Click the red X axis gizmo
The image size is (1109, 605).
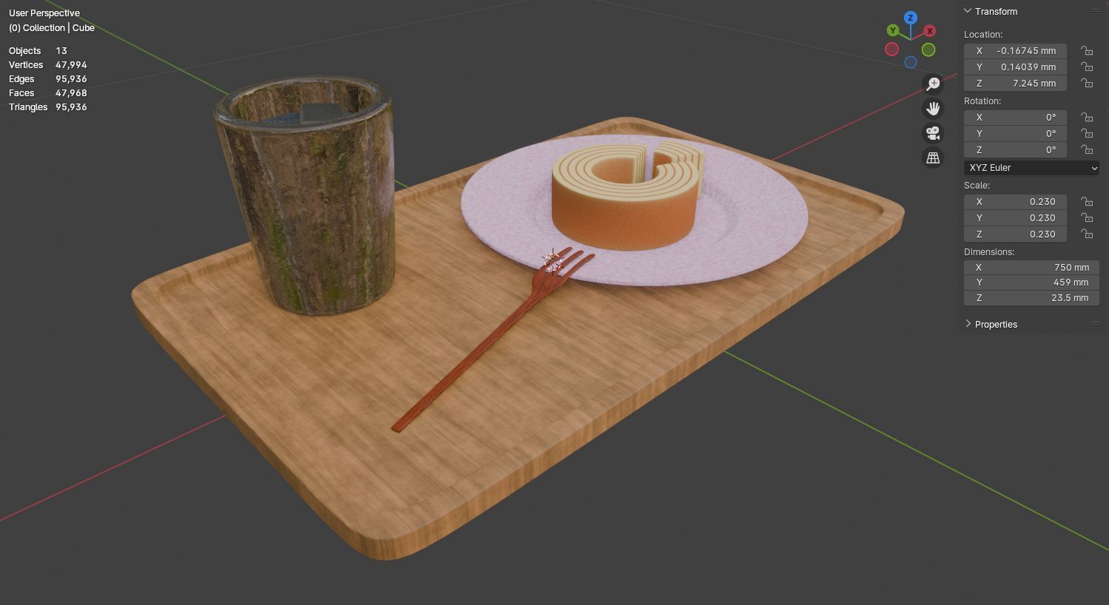pos(930,30)
